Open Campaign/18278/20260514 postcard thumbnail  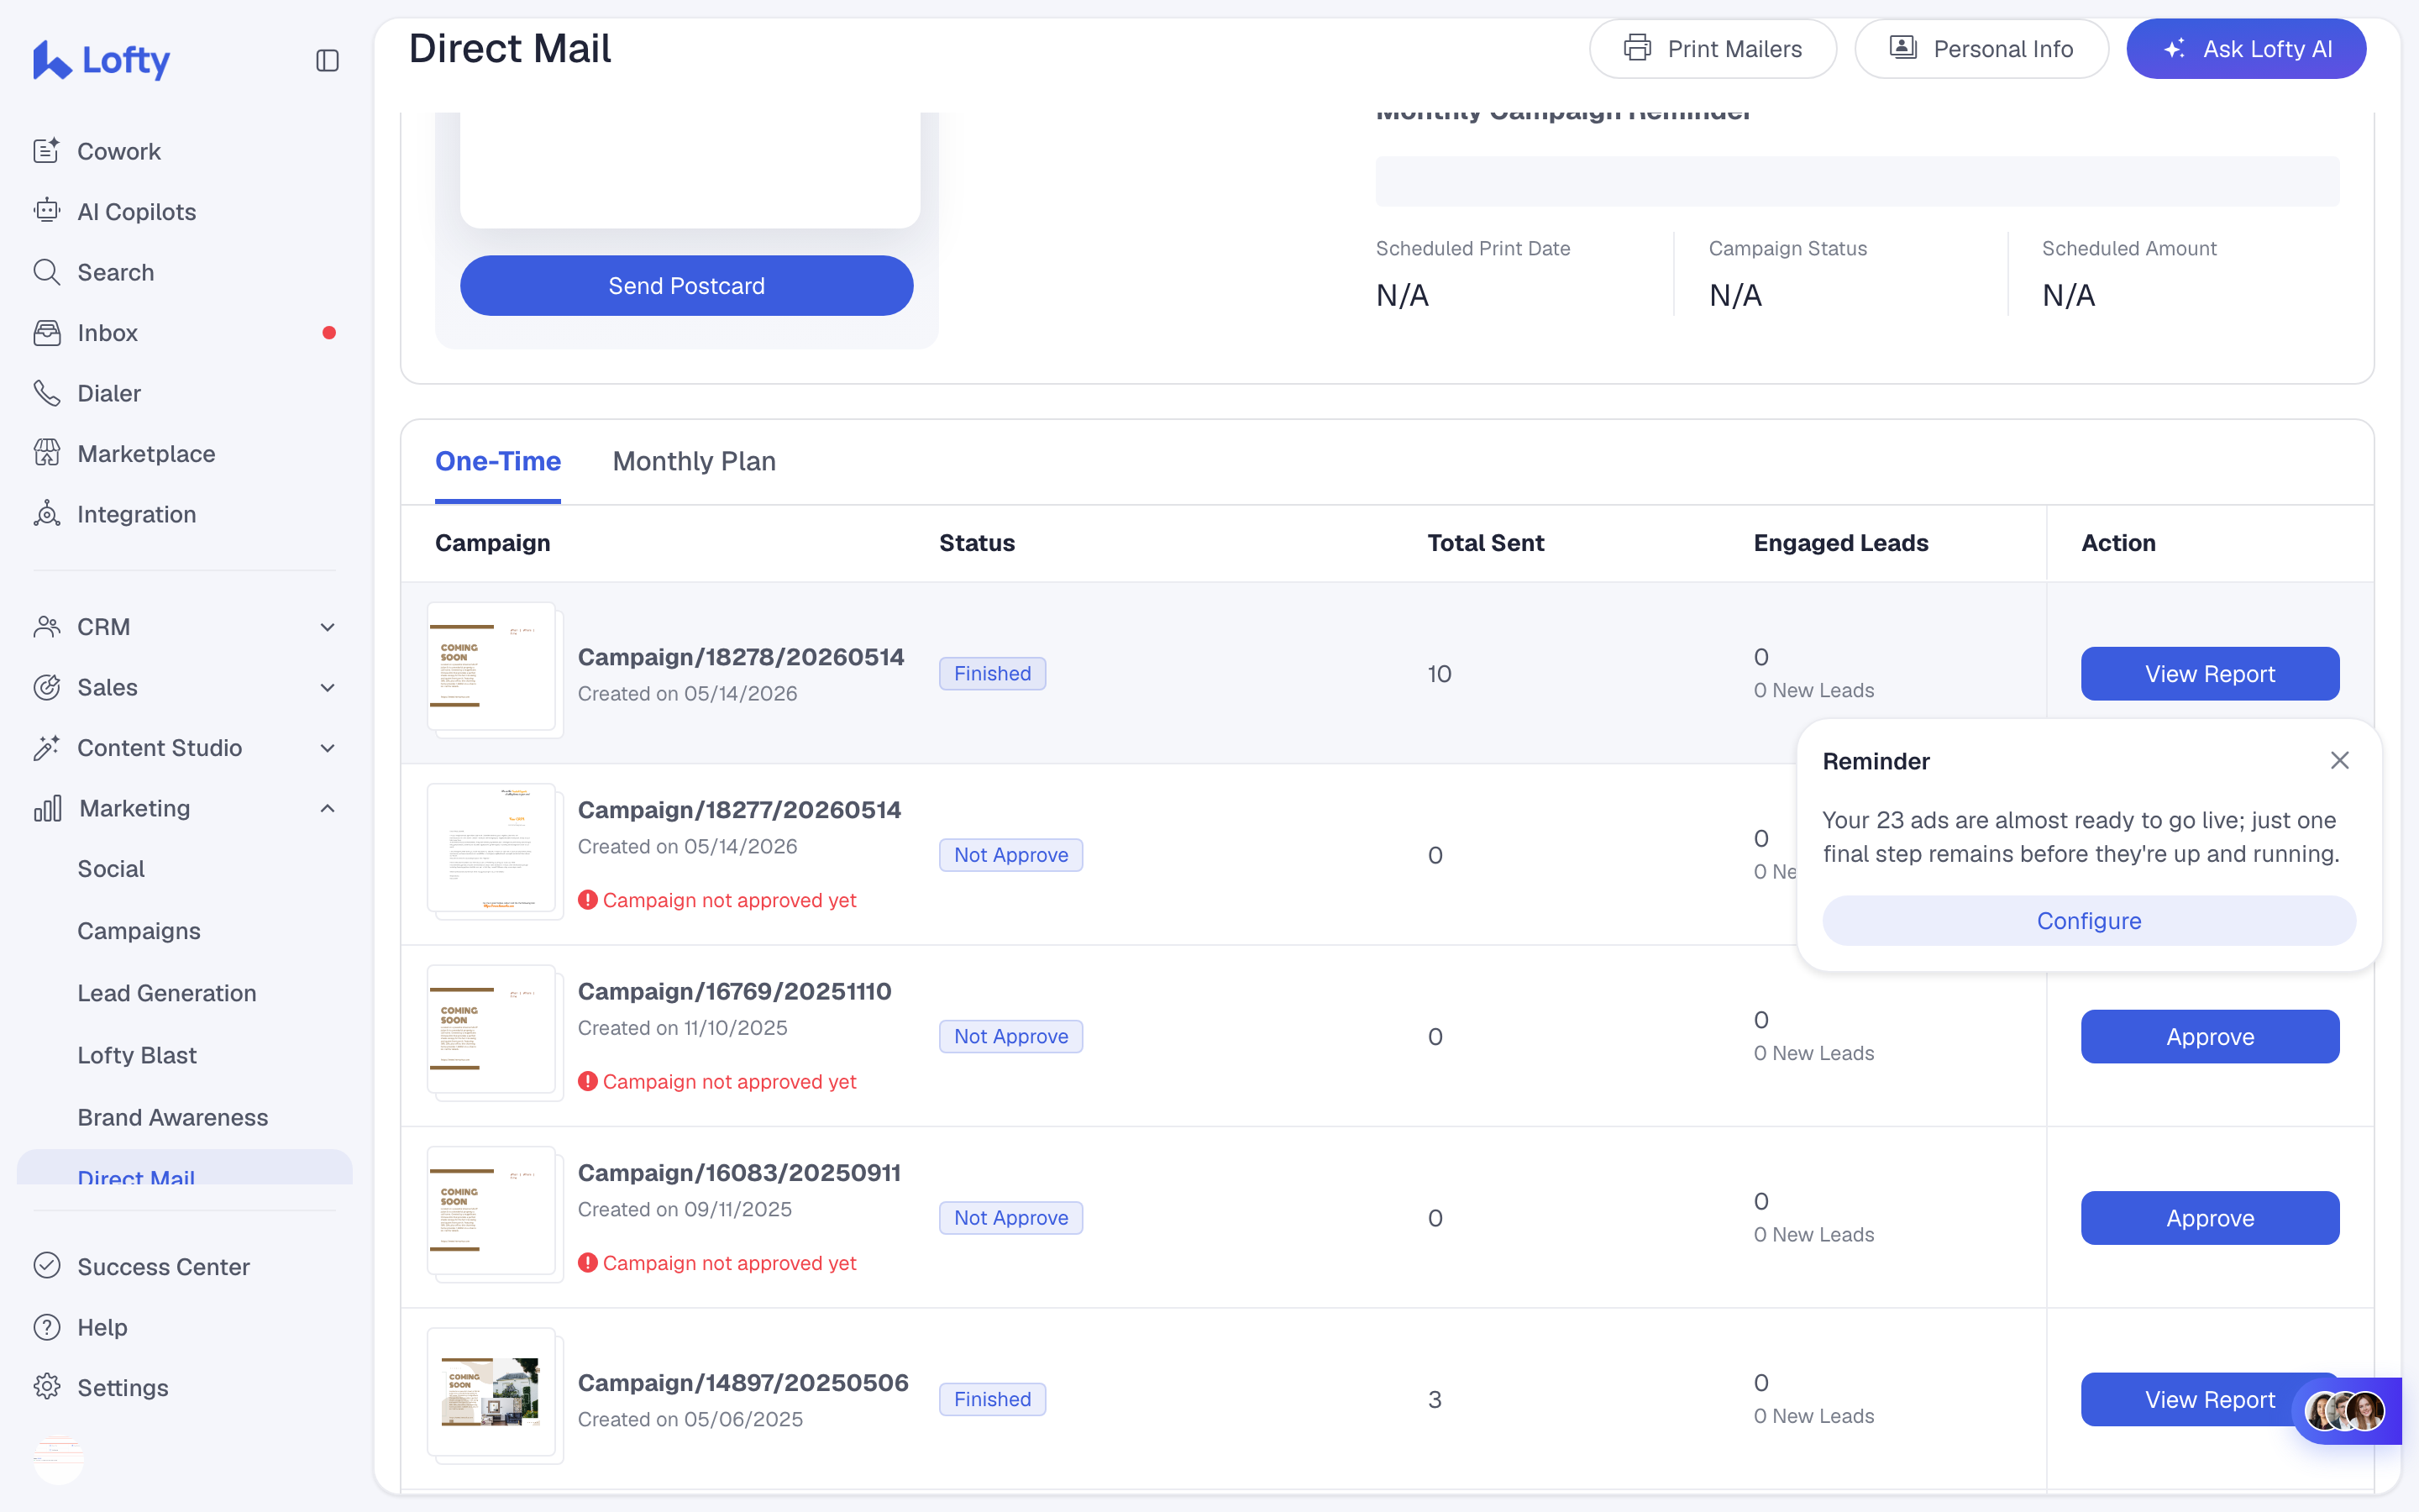[x=494, y=669]
